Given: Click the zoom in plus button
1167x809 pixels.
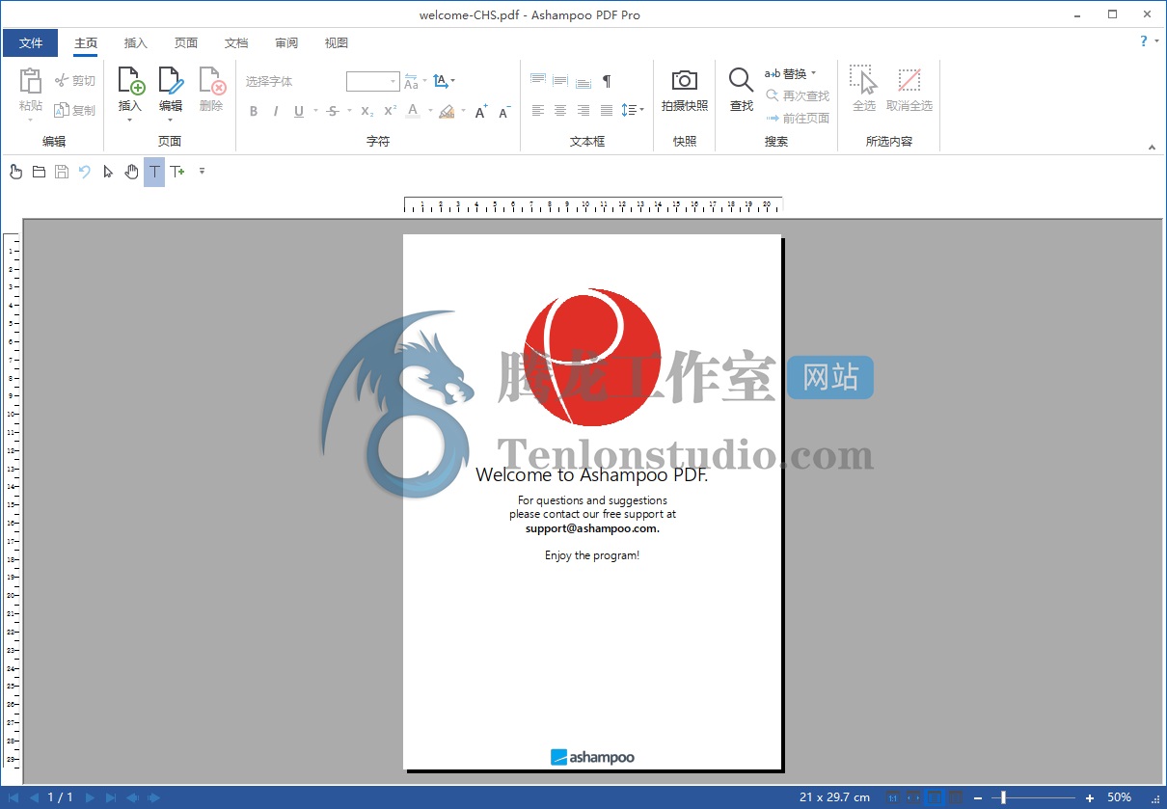Looking at the screenshot, I should 1090,797.
